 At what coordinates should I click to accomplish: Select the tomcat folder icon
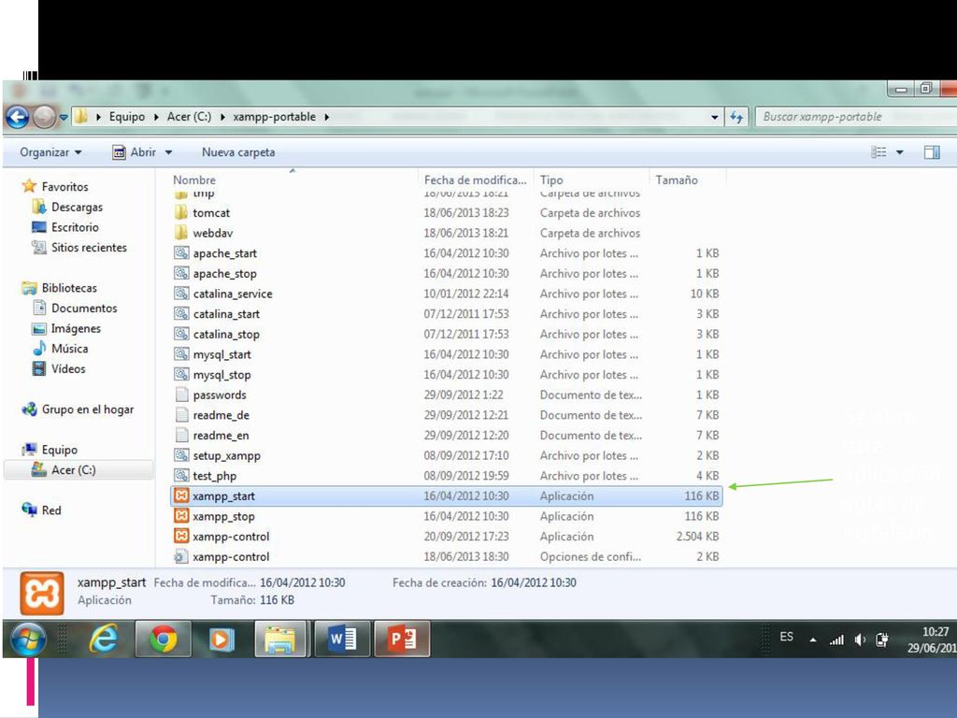[x=180, y=212]
